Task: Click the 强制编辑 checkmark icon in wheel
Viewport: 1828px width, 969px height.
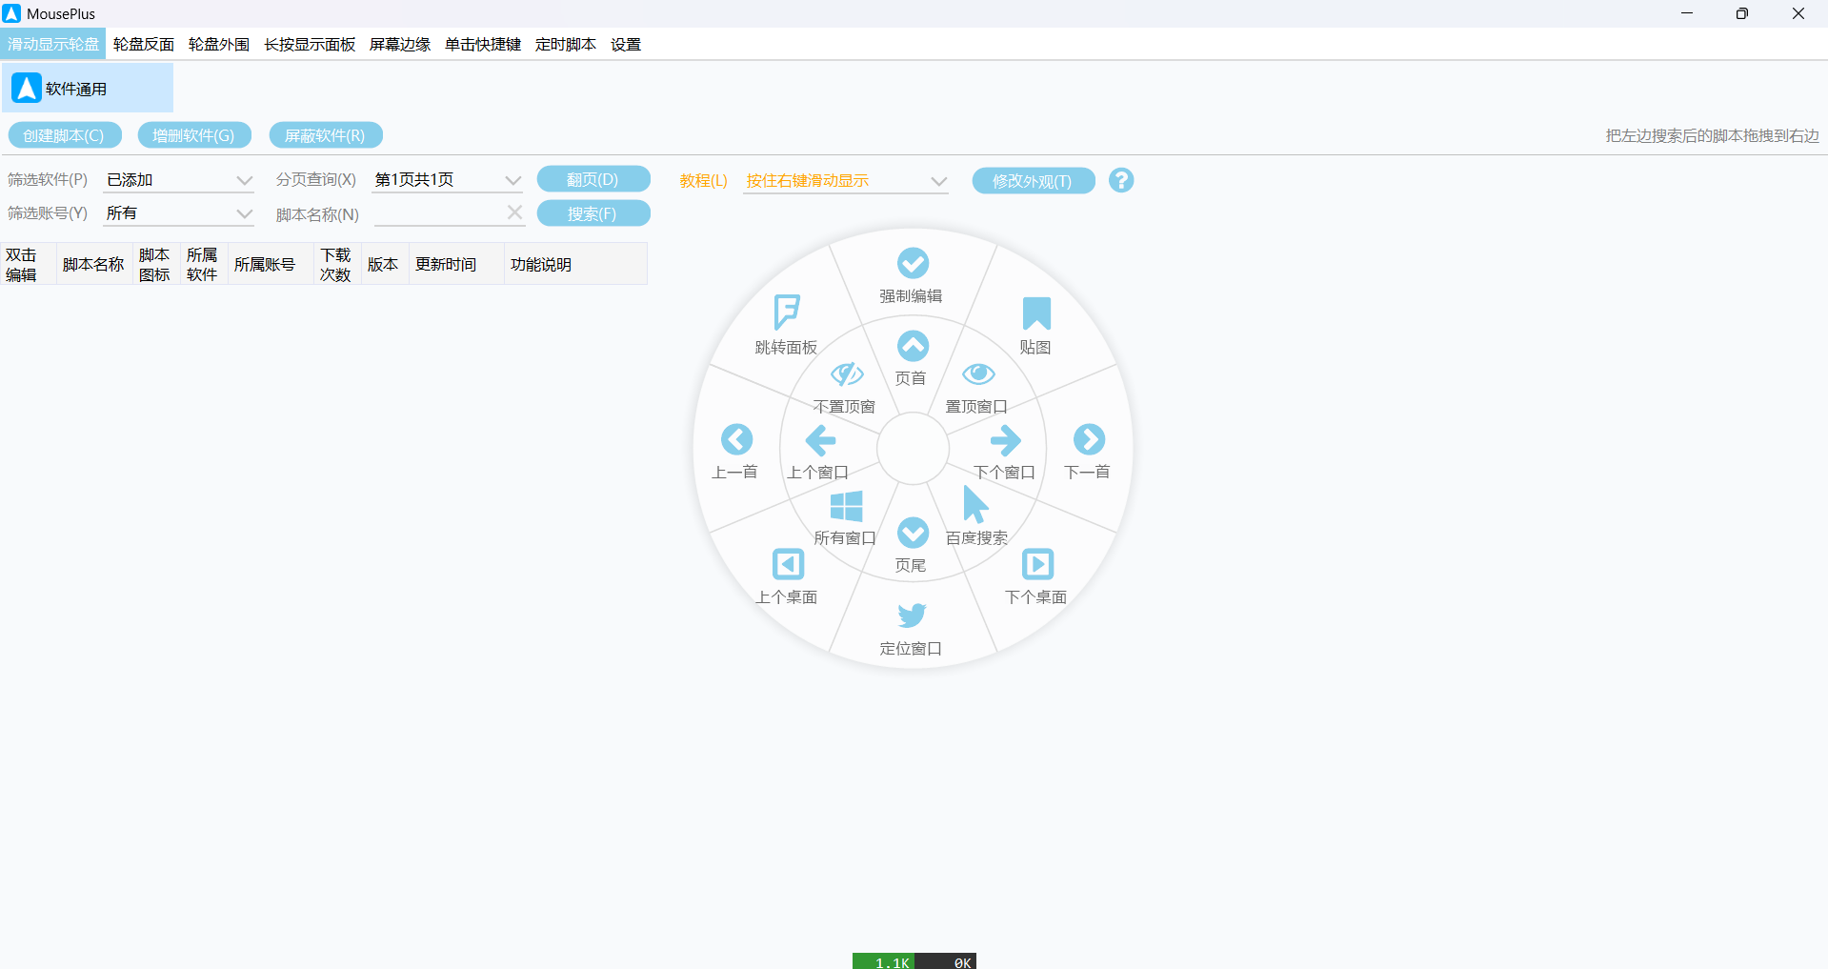Action: pos(912,263)
